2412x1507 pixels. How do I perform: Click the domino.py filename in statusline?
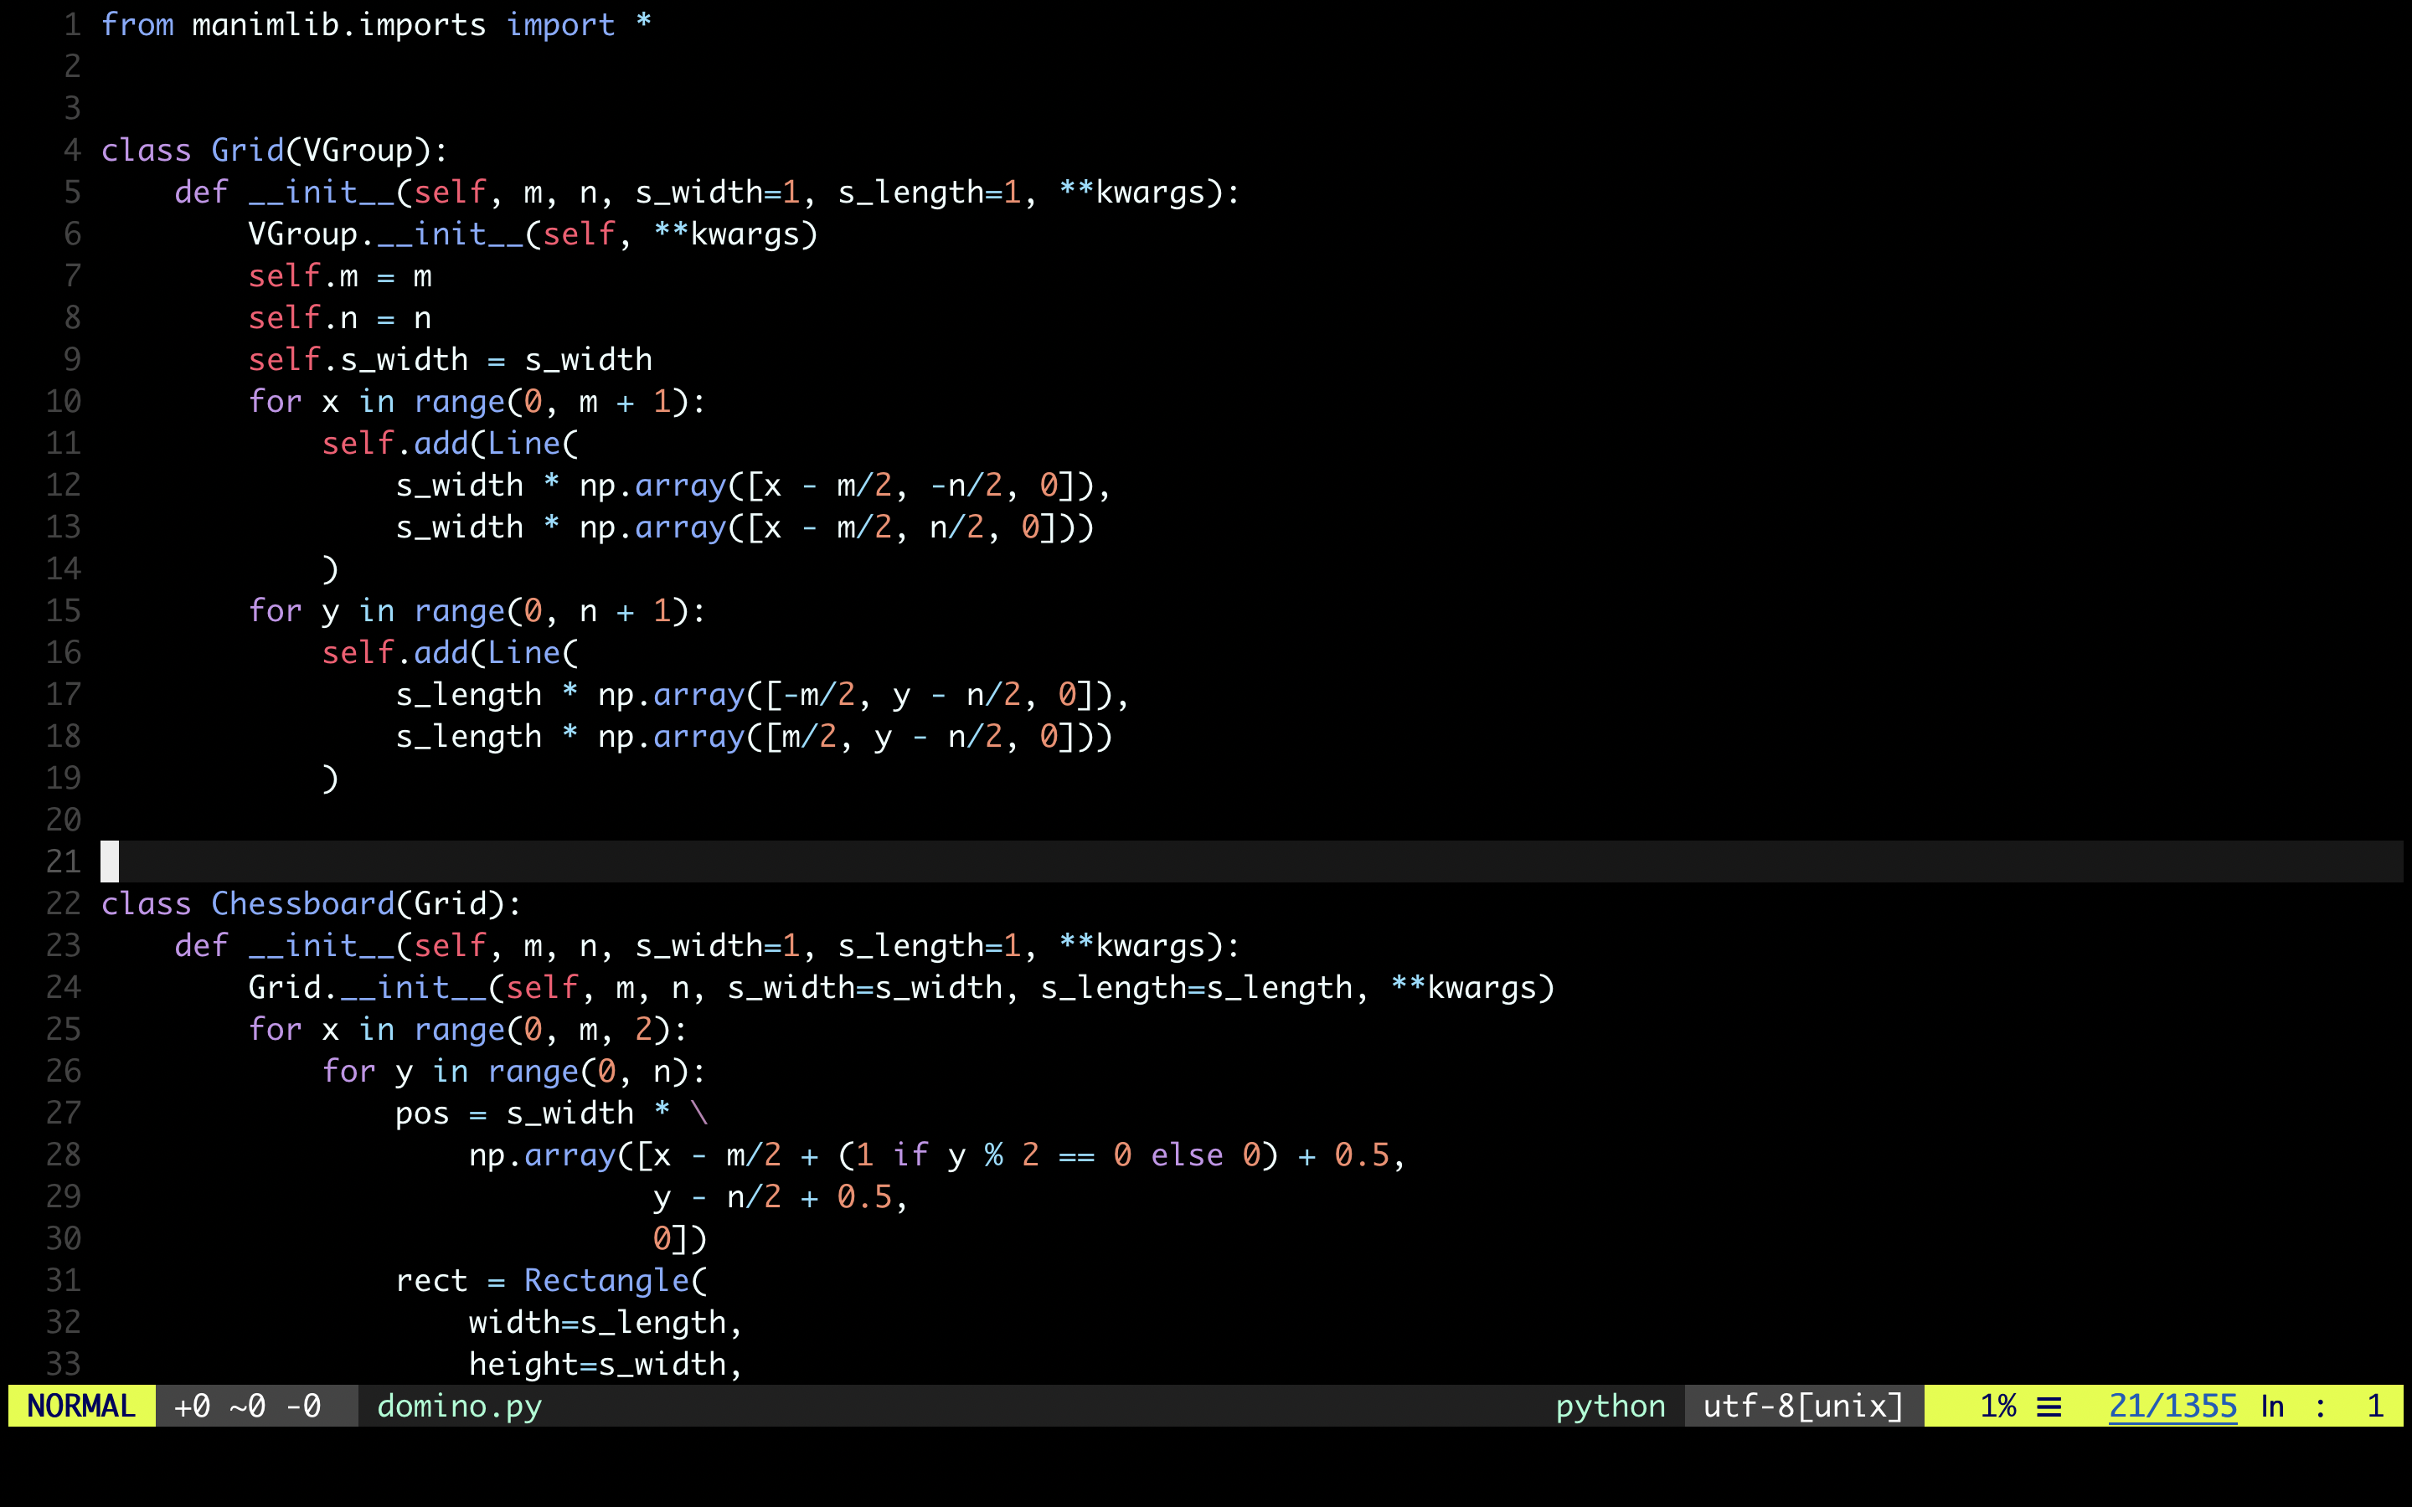(458, 1406)
